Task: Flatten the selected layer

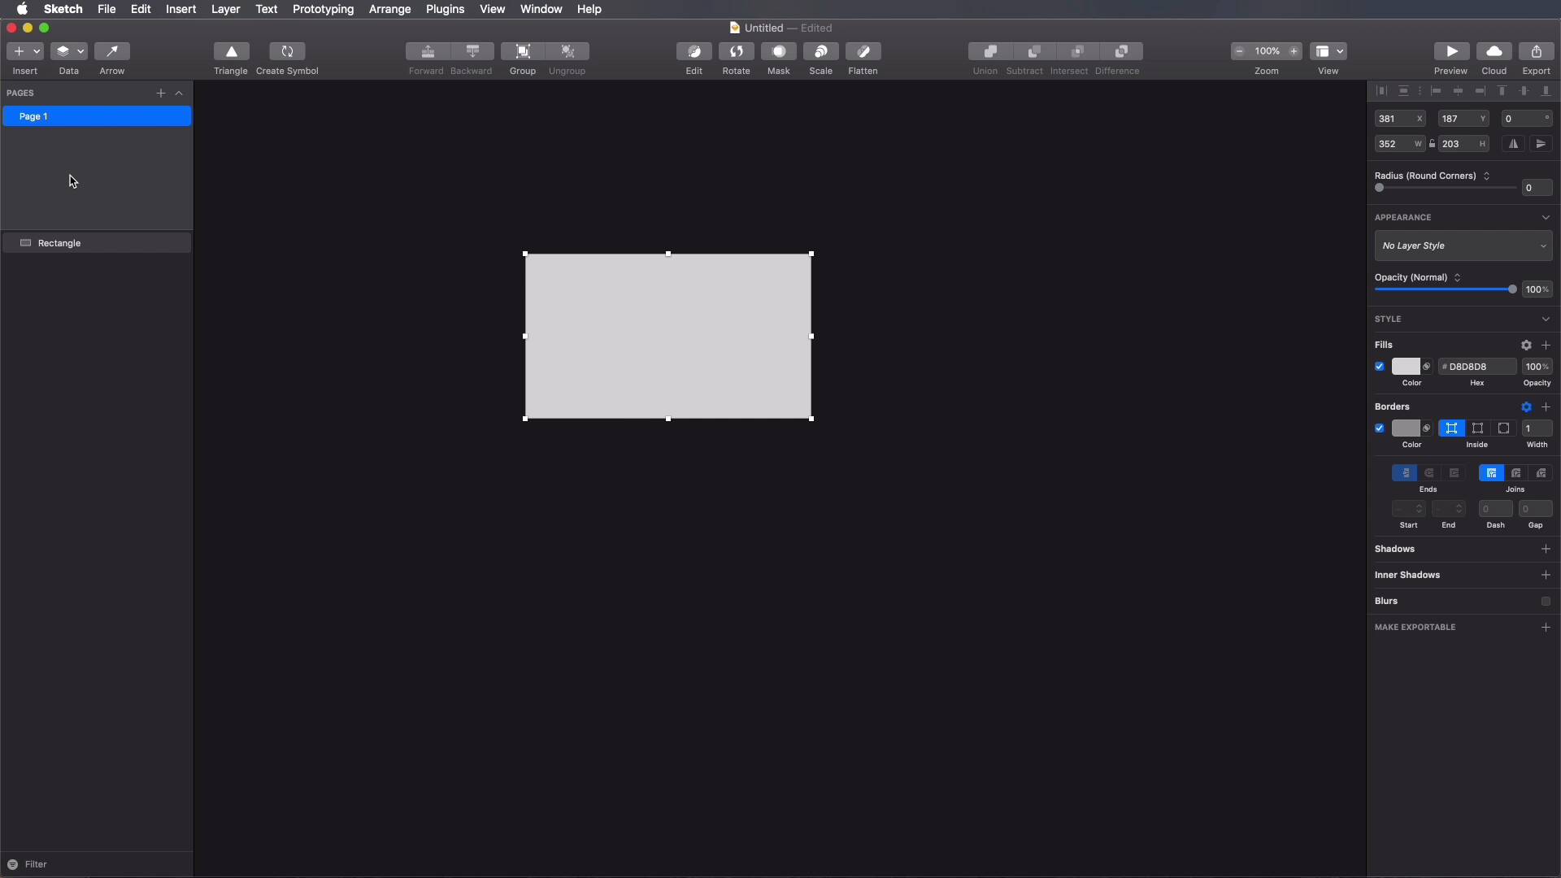Action: pos(863,51)
